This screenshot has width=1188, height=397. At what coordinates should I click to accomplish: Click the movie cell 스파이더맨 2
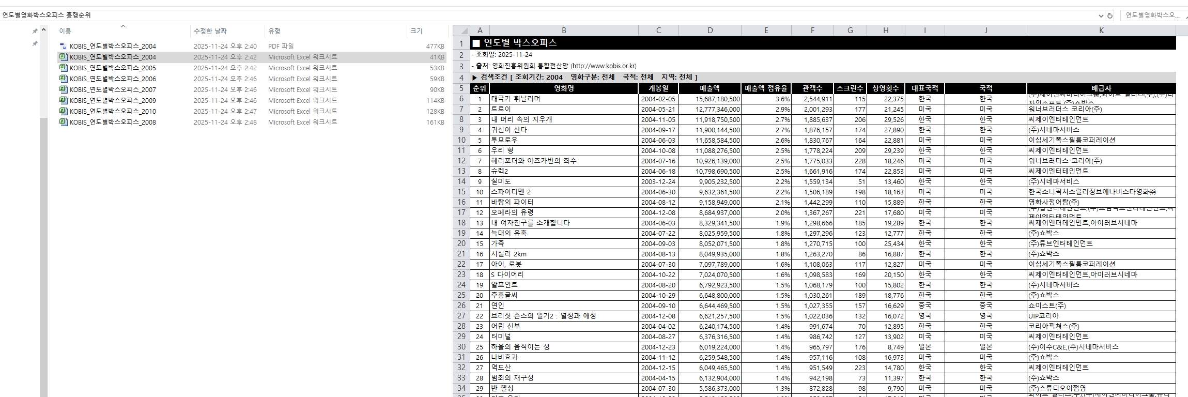tap(564, 192)
